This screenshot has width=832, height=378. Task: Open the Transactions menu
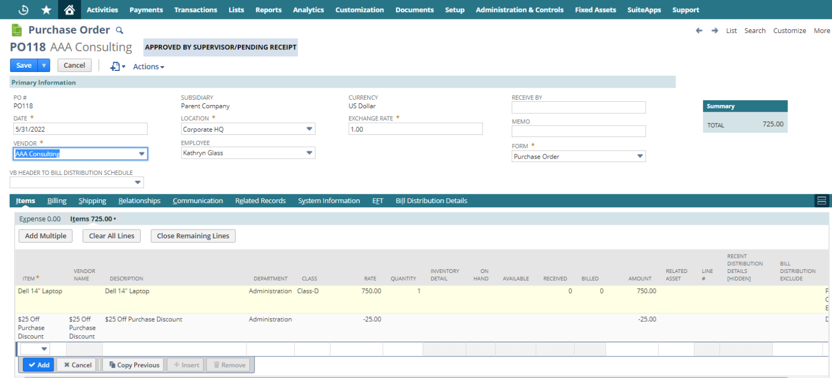click(196, 9)
